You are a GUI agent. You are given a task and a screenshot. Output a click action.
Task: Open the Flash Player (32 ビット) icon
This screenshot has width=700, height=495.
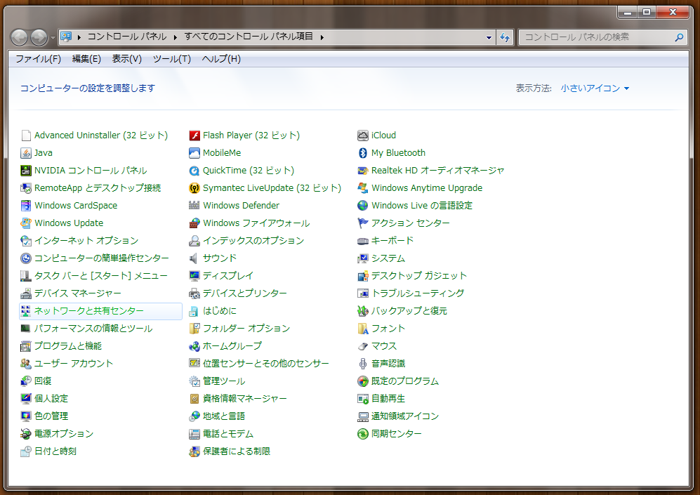coord(194,136)
